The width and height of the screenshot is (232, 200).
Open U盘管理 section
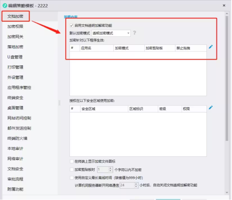click(x=15, y=57)
